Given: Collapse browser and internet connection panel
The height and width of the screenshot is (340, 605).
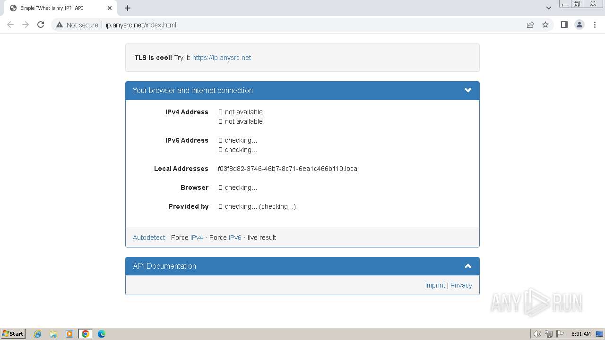Looking at the screenshot, I should 468,90.
